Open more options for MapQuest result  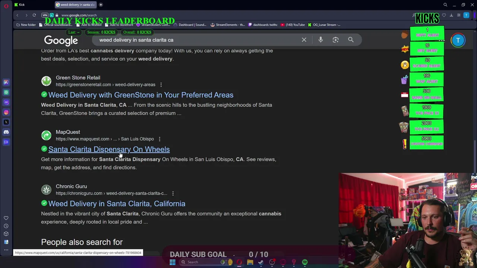159,139
